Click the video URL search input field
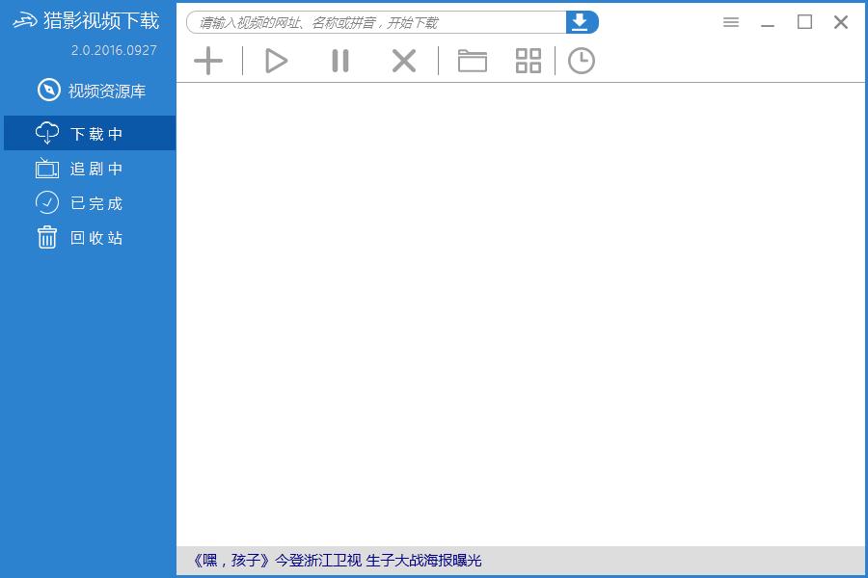 click(376, 22)
